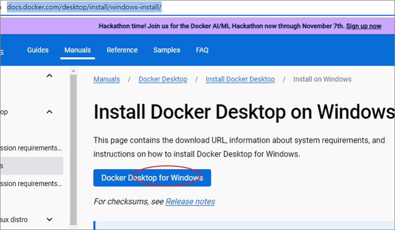This screenshot has width=395, height=230.
Task: Download Docker Desktop for Windows button
Action: pyautogui.click(x=152, y=178)
